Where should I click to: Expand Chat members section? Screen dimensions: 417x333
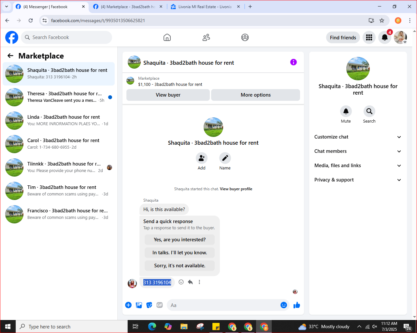click(x=358, y=151)
